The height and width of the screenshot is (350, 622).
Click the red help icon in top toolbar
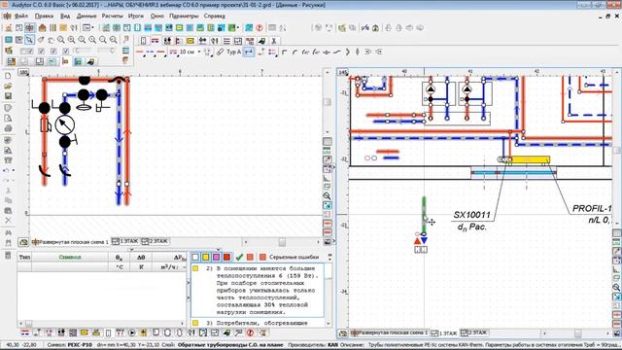(x=259, y=28)
